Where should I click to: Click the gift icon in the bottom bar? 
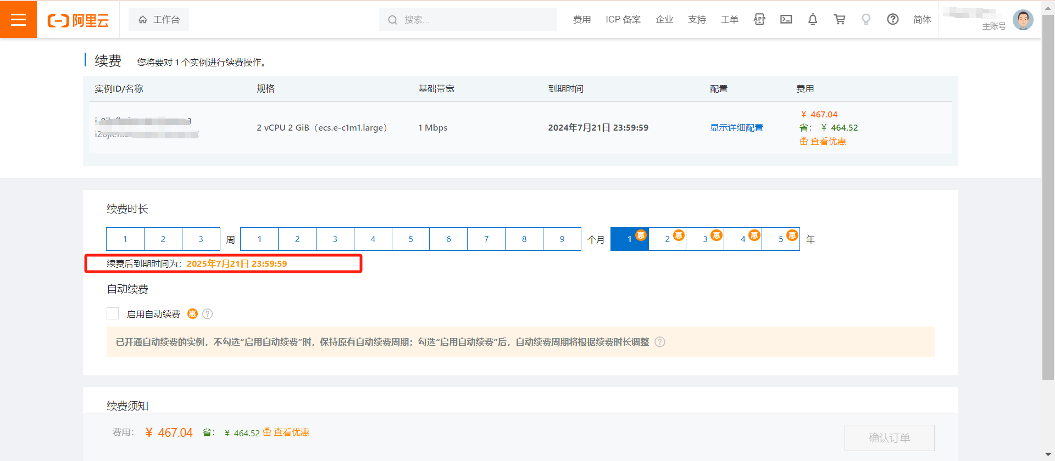point(267,432)
